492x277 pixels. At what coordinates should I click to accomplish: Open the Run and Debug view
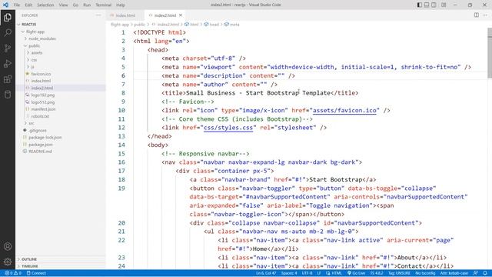(x=8, y=63)
